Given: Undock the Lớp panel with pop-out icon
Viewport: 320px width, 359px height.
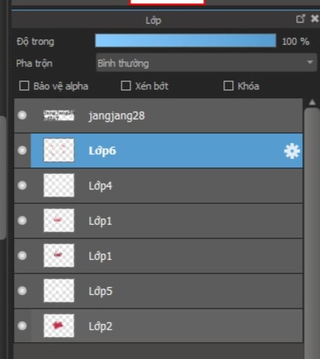Looking at the screenshot, I should (300, 19).
